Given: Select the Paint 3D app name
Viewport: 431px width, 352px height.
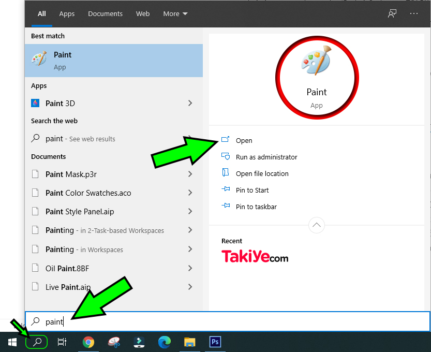Looking at the screenshot, I should tap(60, 104).
